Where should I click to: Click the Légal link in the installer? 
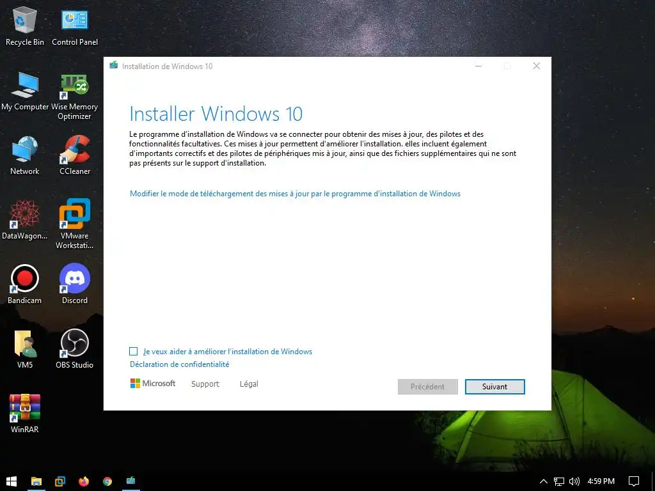(x=249, y=384)
